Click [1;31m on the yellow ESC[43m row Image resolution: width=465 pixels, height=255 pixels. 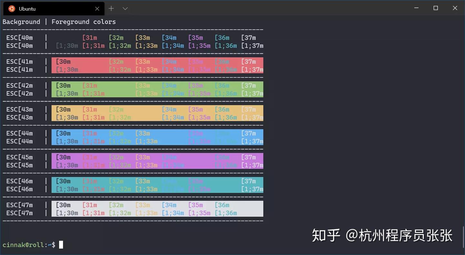point(93,117)
